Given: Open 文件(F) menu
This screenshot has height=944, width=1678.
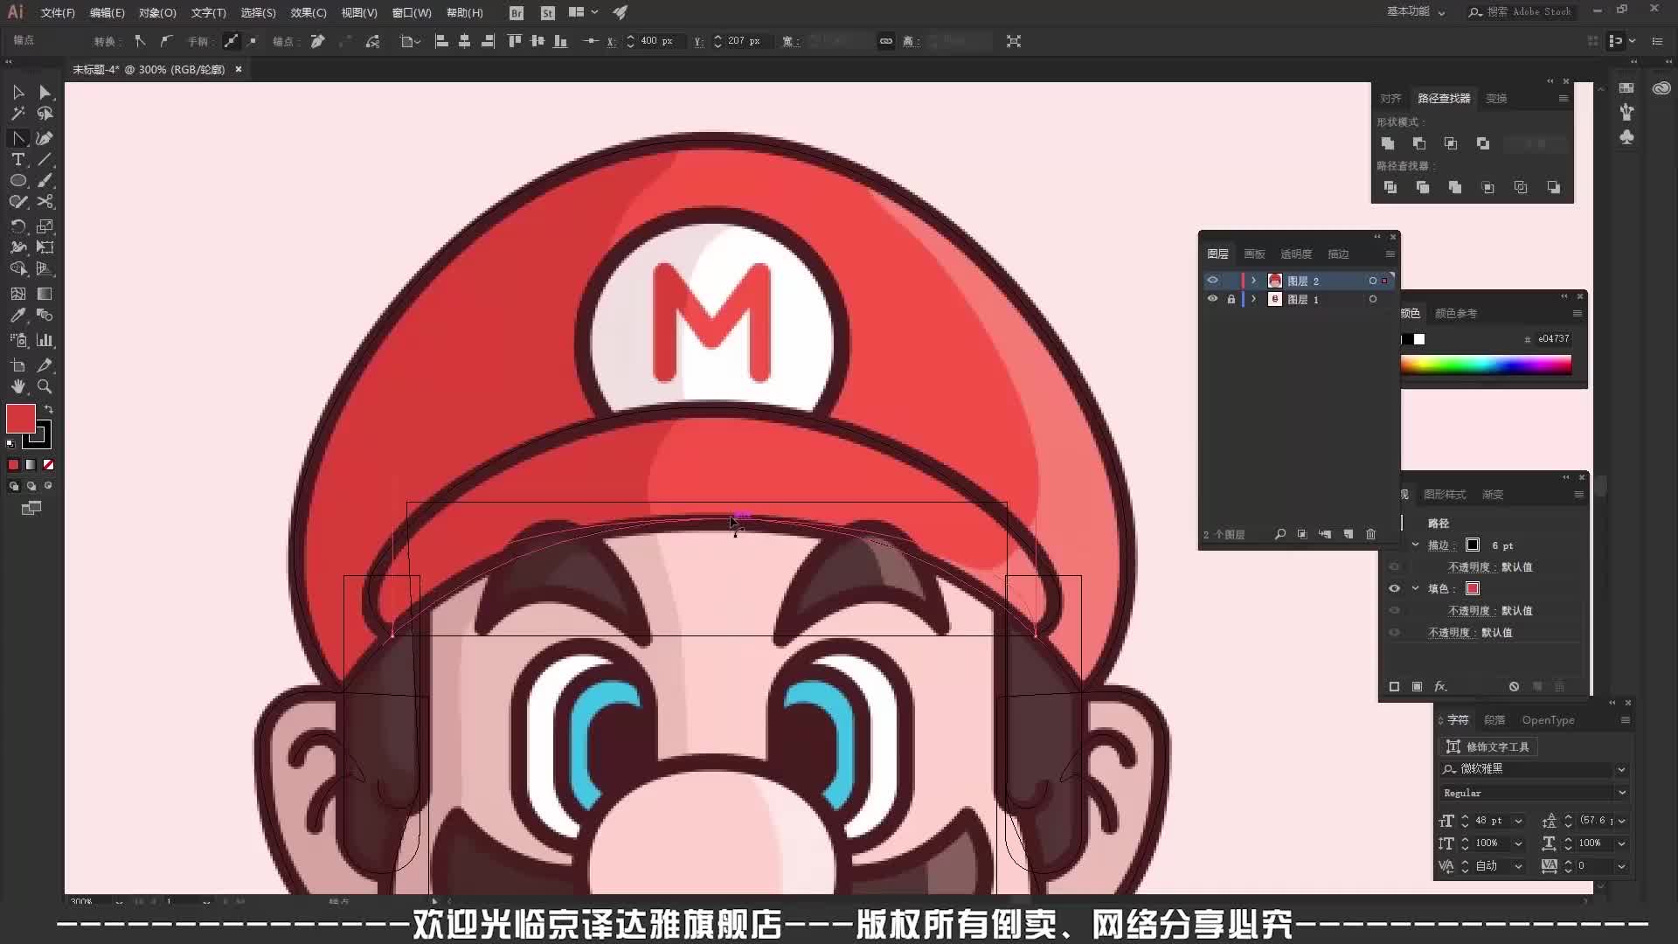Looking at the screenshot, I should coord(58,13).
